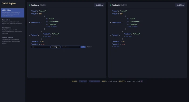Open the string type dropdown
The image size is (189, 102).
click(x=55, y=47)
